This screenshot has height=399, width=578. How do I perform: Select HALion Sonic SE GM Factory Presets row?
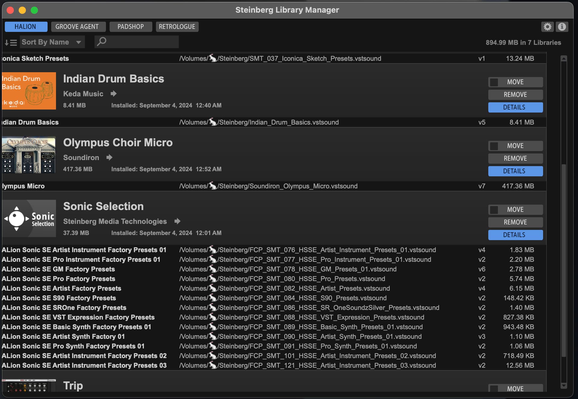click(274, 269)
